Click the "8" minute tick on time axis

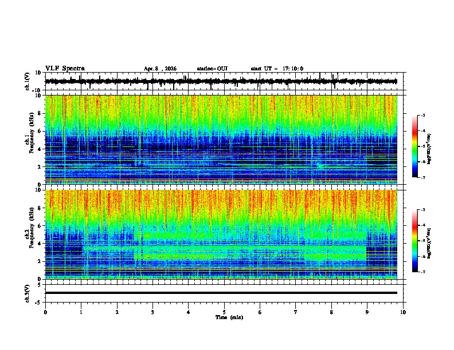(331, 312)
